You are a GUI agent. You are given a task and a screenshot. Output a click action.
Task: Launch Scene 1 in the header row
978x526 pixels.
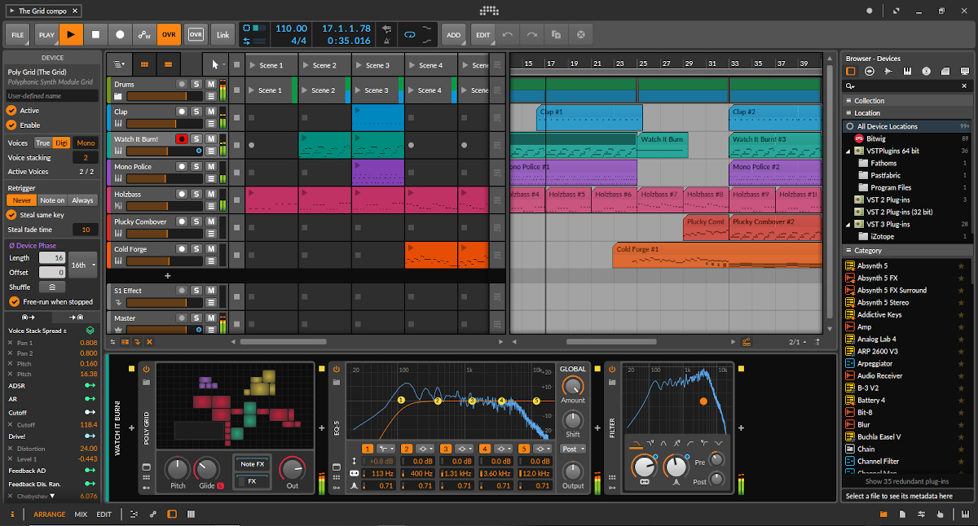coord(253,65)
